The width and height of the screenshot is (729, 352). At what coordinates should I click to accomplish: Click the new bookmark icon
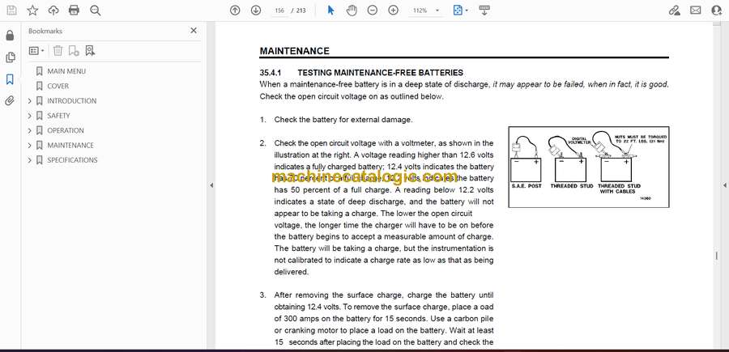pyautogui.click(x=74, y=51)
